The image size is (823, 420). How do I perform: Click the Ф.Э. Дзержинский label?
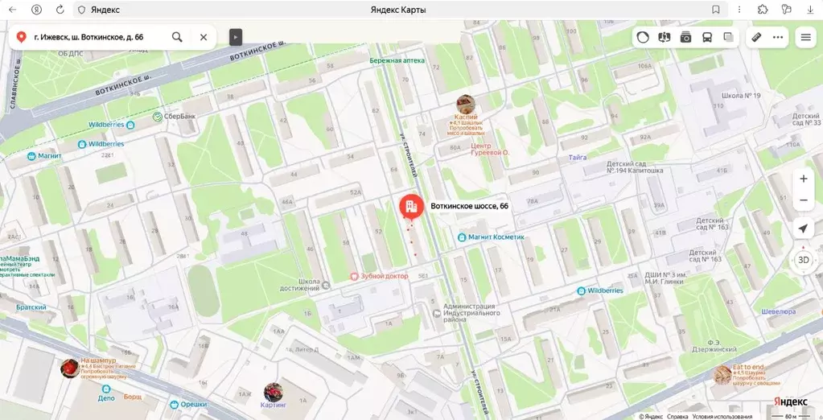(x=714, y=345)
